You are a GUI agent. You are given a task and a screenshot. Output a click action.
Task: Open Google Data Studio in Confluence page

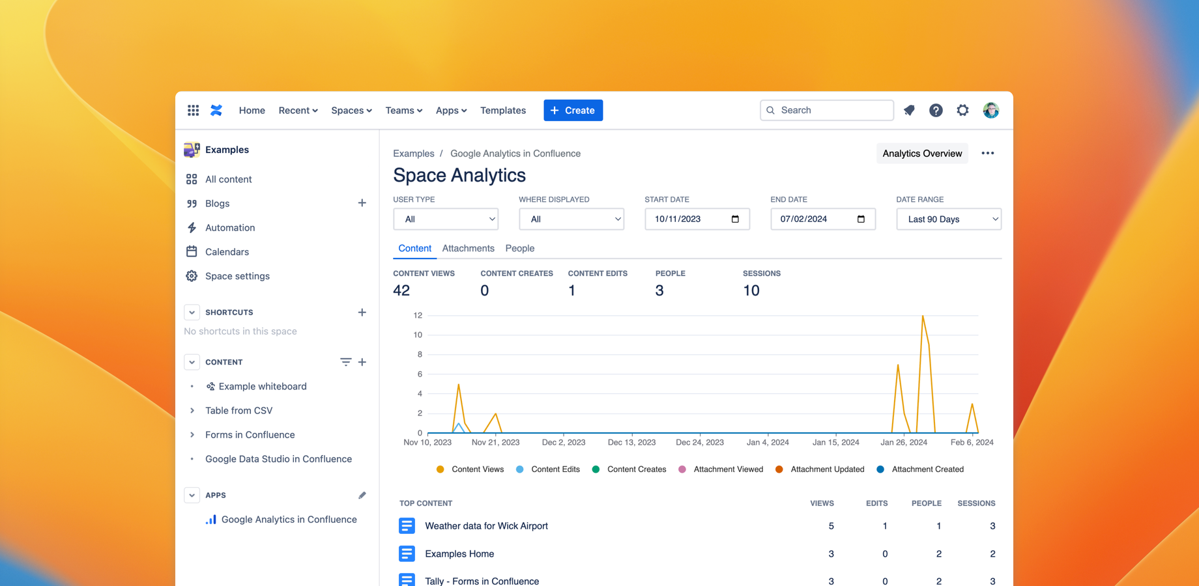point(278,459)
